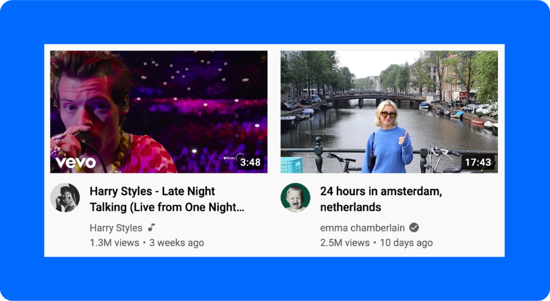
Task: Click the 2.5M views text
Action: click(x=345, y=243)
